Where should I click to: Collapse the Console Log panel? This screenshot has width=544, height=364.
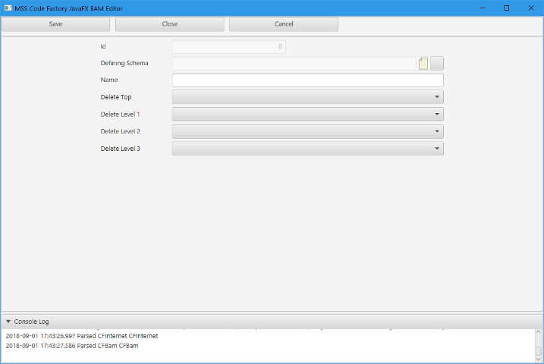coord(8,322)
